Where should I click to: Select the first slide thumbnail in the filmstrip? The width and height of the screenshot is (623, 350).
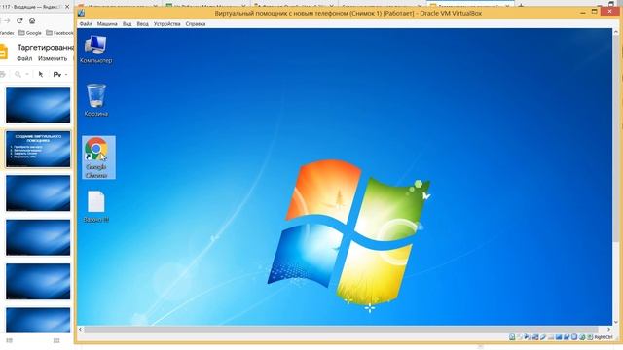click(x=38, y=105)
